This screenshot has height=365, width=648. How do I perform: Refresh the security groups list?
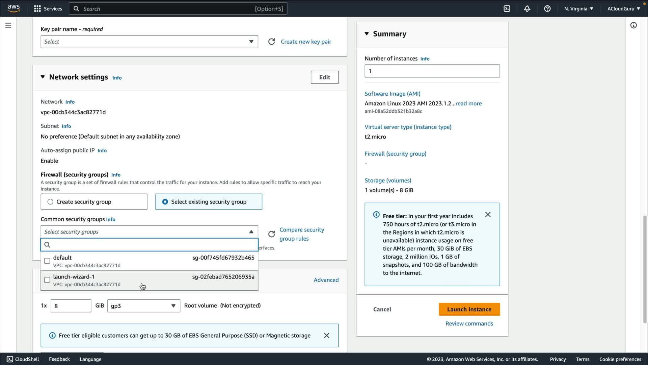point(271,234)
